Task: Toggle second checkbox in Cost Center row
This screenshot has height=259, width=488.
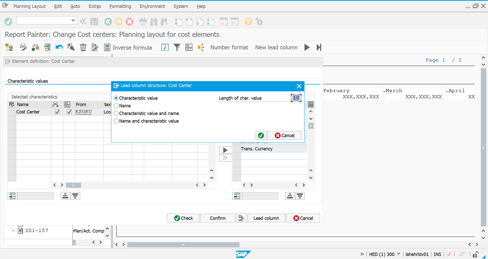Action: tap(69, 112)
